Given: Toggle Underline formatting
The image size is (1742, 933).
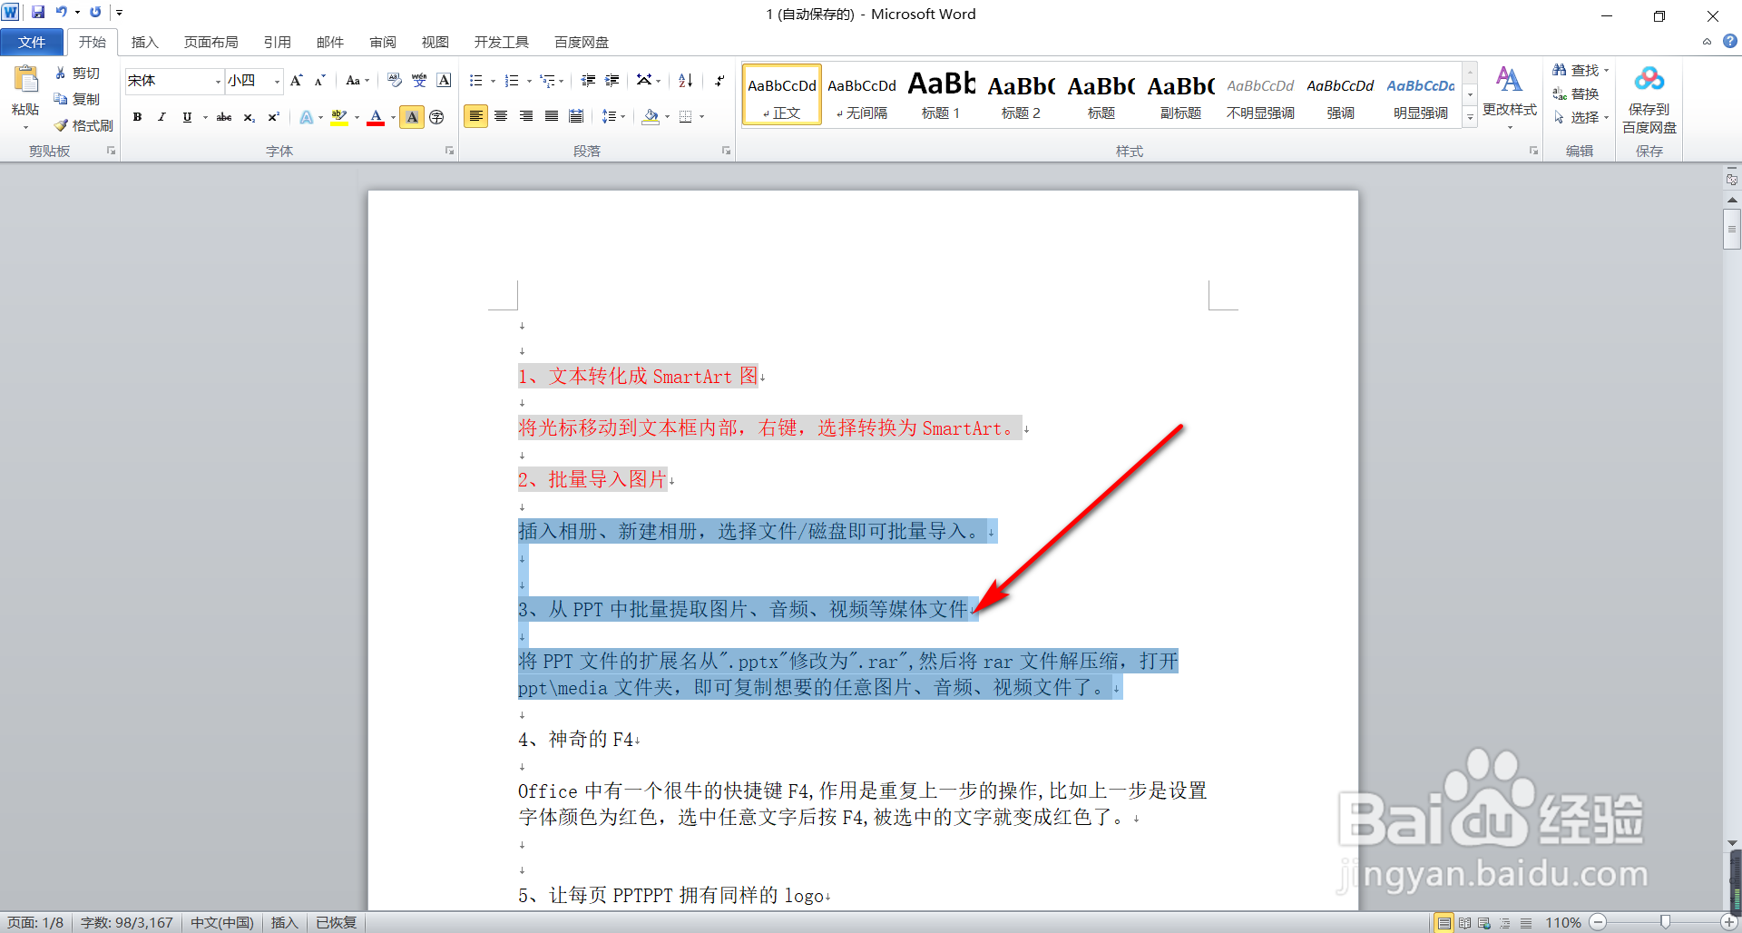Looking at the screenshot, I should click(x=187, y=117).
